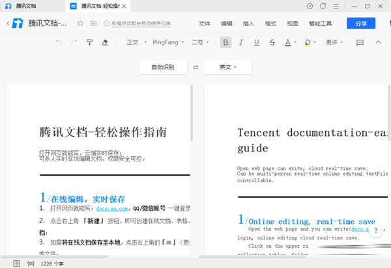This screenshot has height=268, width=391.
Task: Click the Tencent documentation translated title
Action: pyautogui.click(x=313, y=141)
